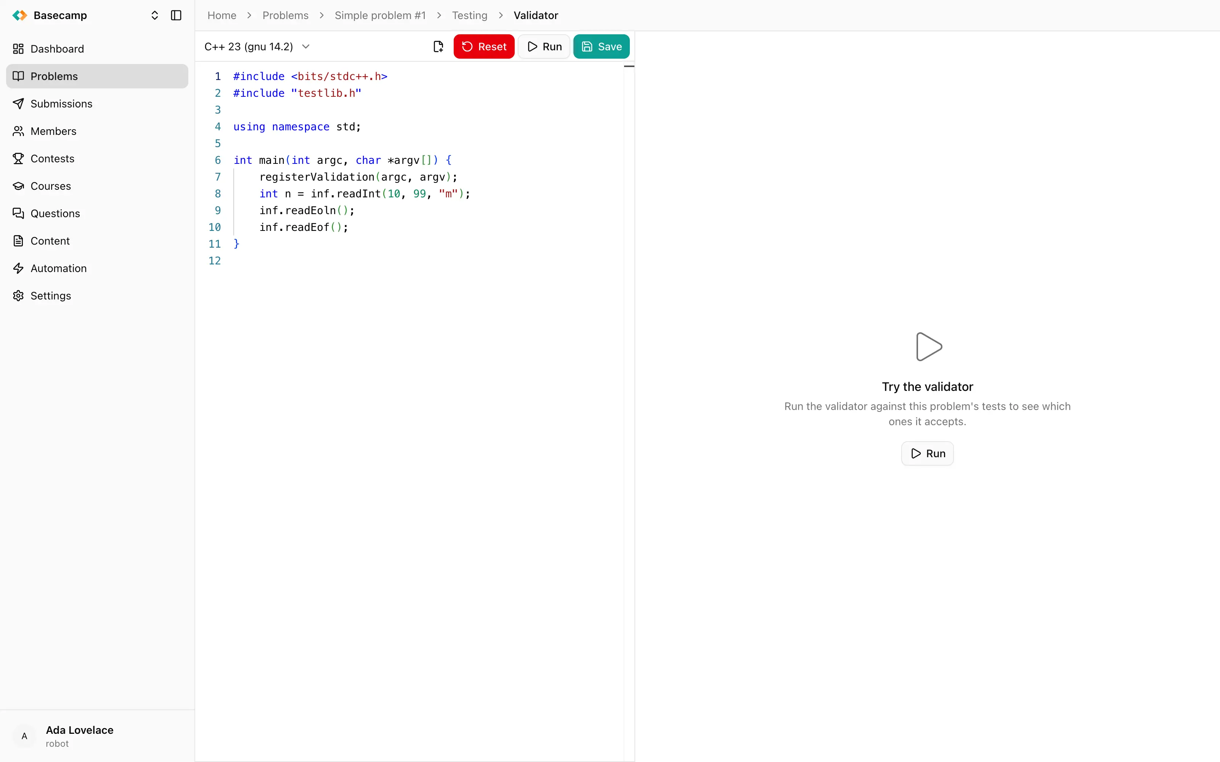
Task: Open Simple problem #1 breadcrumb
Action: tap(380, 15)
